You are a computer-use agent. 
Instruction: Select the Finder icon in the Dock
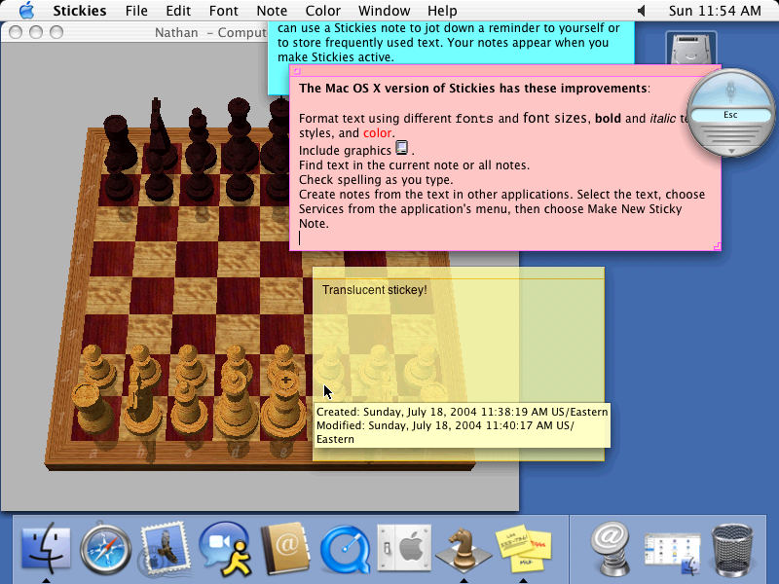(x=46, y=548)
